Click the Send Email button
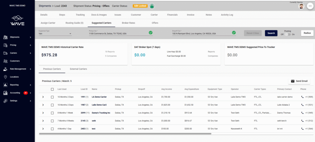This screenshot has width=315, height=142. click(x=299, y=81)
